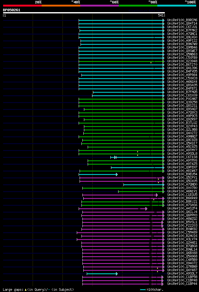Click the purple ~60% identity legend segment
Image resolution: width=199 pixels, height=292 pixels.
(x=99, y=6)
